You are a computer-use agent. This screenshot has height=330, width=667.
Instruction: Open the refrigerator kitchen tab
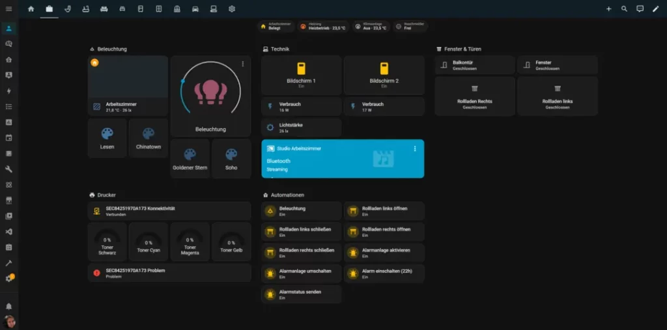click(x=141, y=9)
